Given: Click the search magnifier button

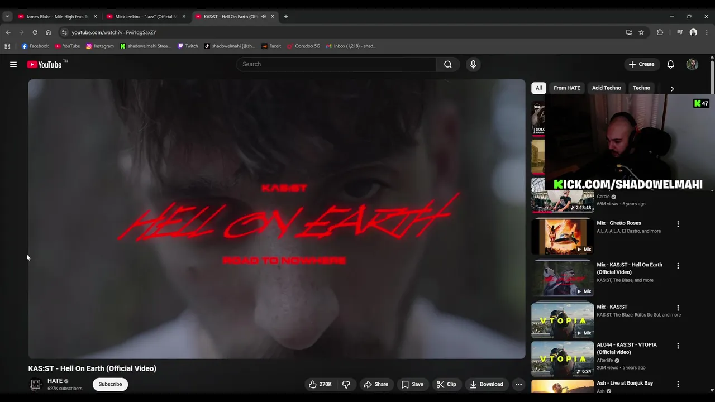Looking at the screenshot, I should click(448, 64).
